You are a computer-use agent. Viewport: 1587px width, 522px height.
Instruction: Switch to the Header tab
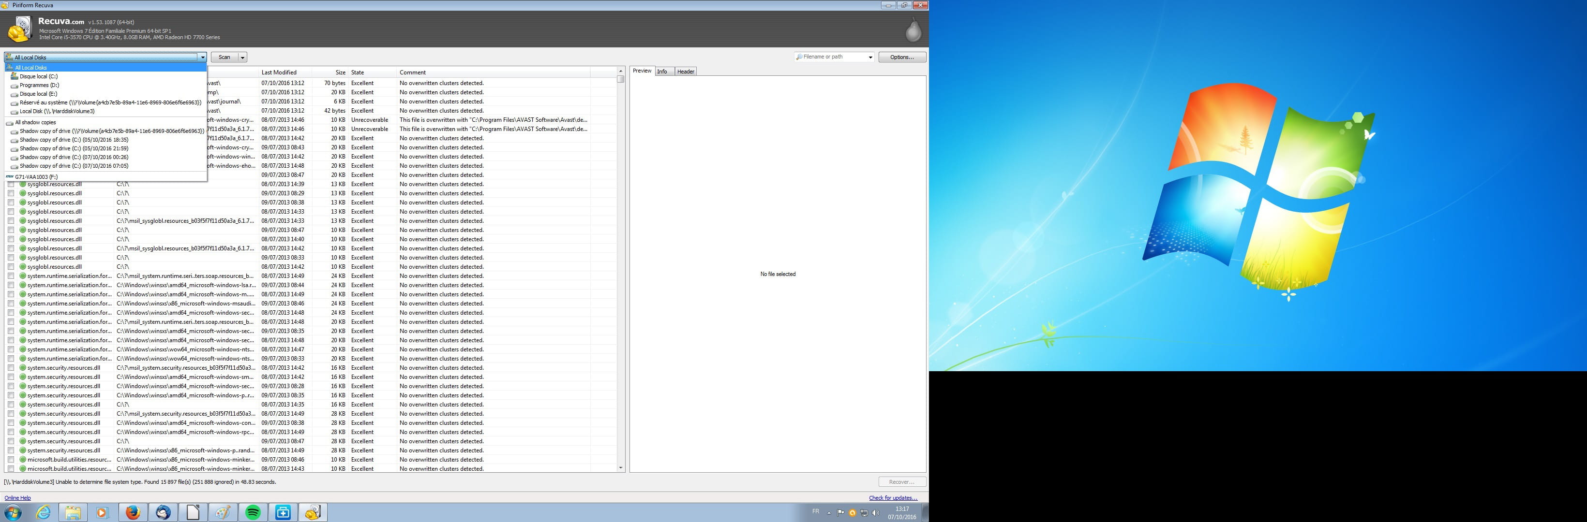685,72
